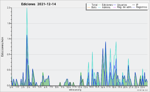The width and height of the screenshot is (150, 92).
Task: Click the 2.3 y-axis value
Action: 8,8
